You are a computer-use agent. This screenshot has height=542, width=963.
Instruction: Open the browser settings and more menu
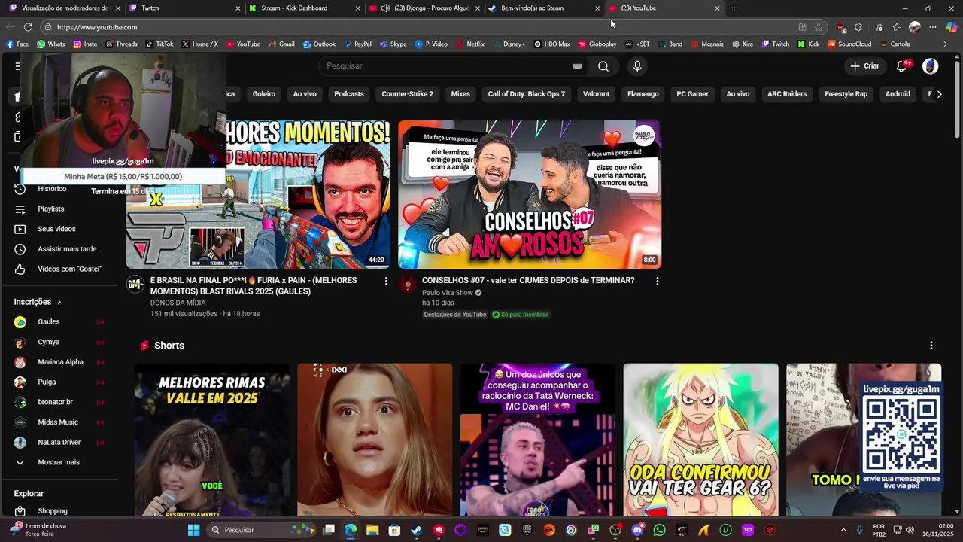pyautogui.click(x=933, y=27)
